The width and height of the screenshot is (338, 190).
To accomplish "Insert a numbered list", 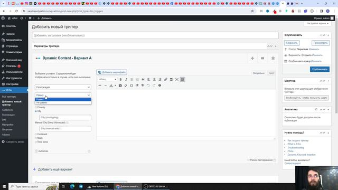I will 137,80.
